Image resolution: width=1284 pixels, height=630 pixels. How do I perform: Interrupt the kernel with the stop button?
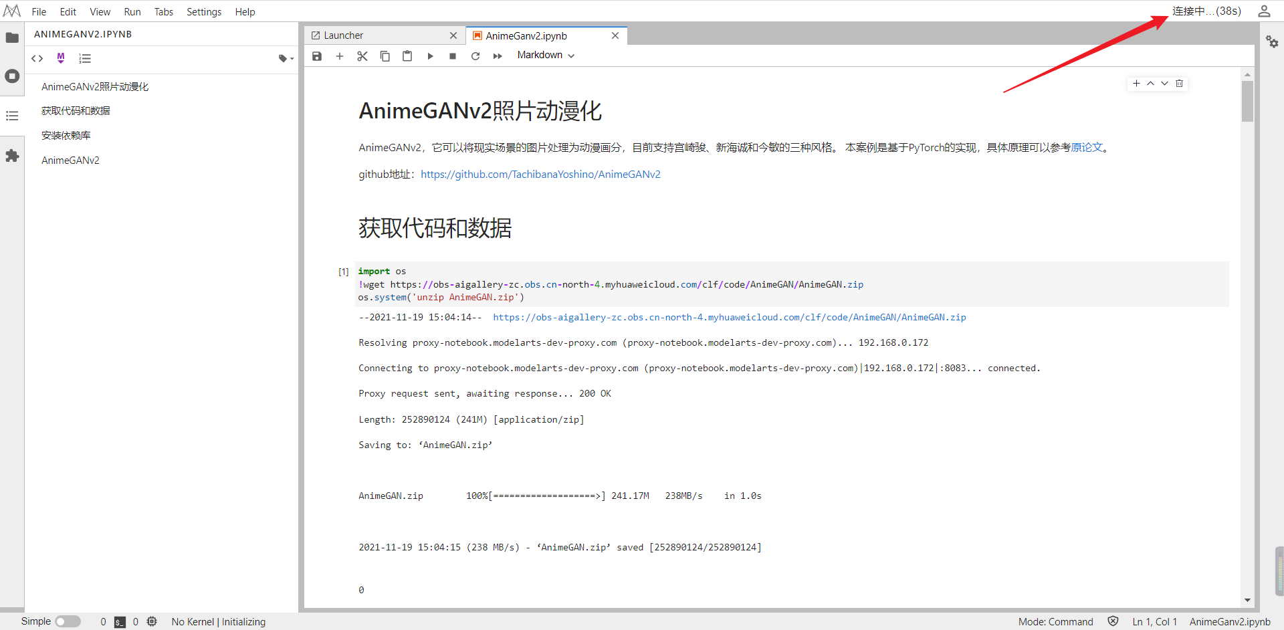click(x=453, y=56)
